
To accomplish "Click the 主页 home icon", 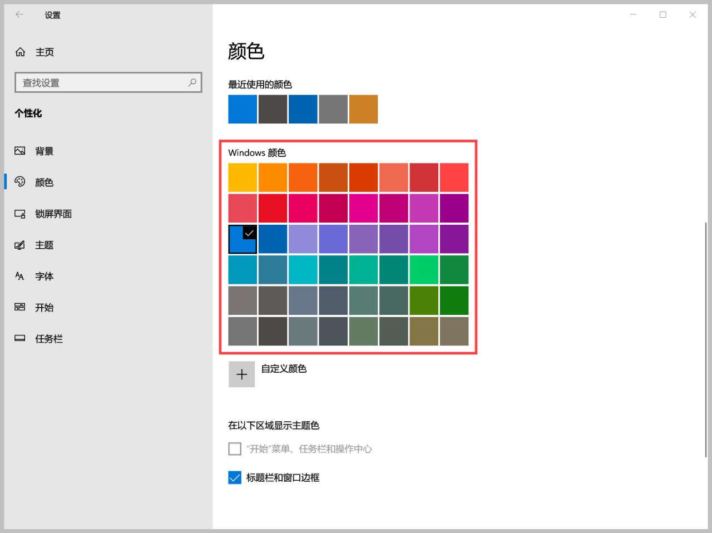I will [x=20, y=52].
